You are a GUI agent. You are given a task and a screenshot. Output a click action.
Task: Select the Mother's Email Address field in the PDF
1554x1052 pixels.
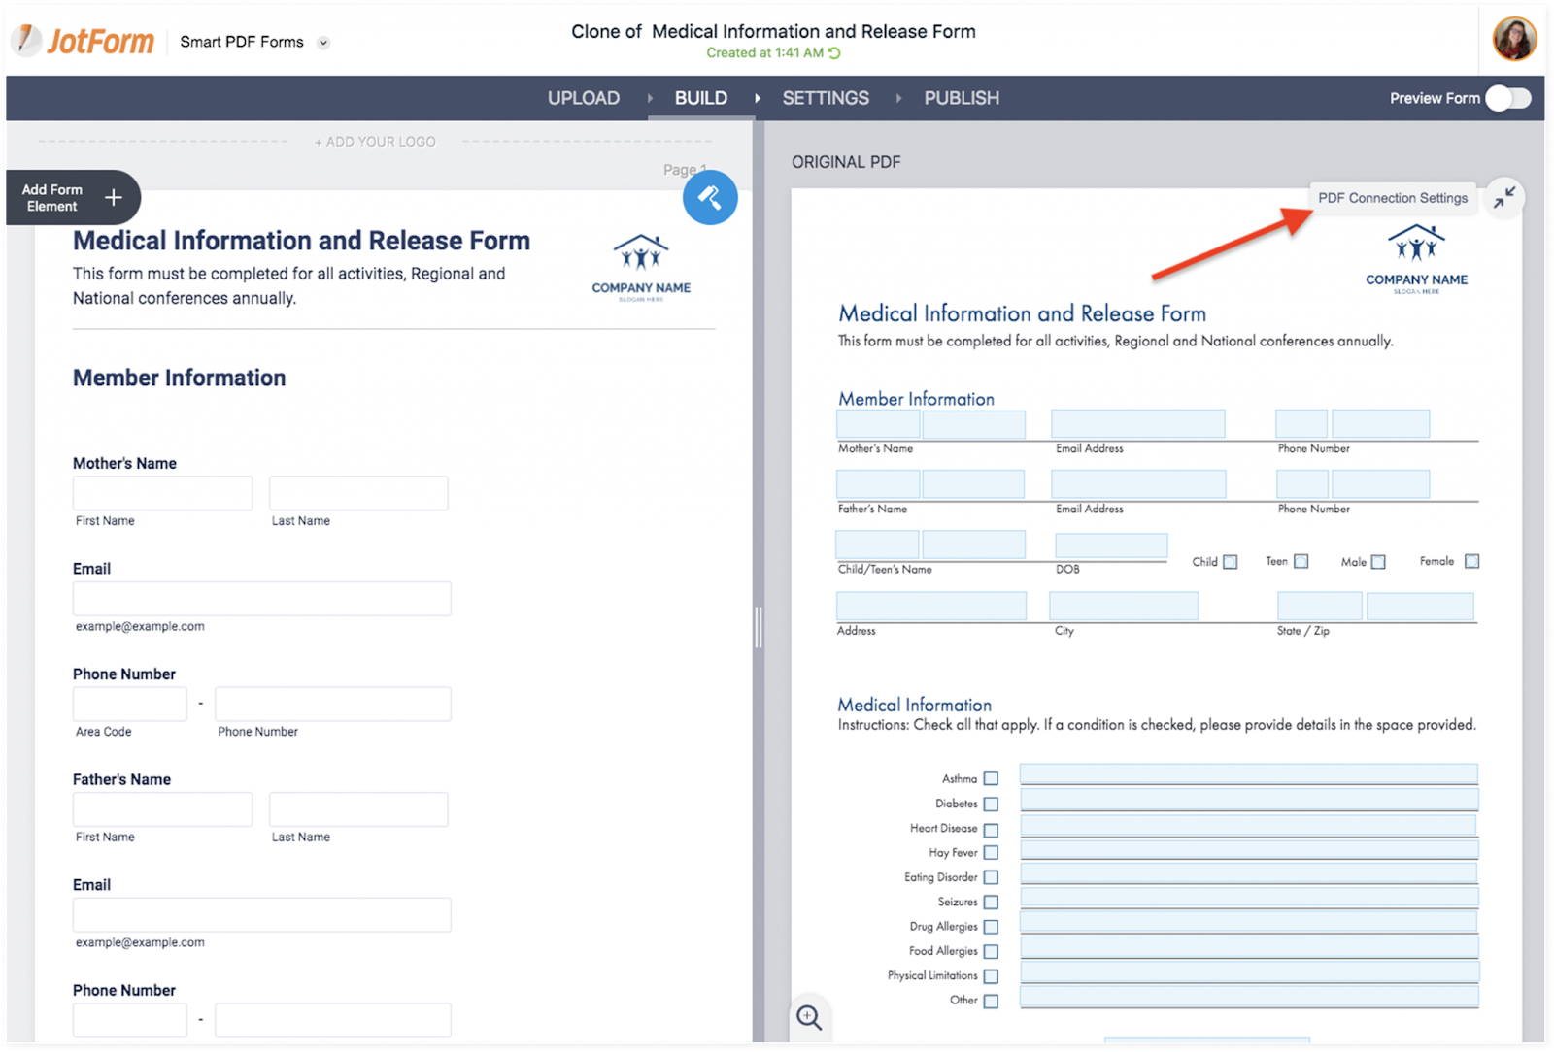(1137, 424)
